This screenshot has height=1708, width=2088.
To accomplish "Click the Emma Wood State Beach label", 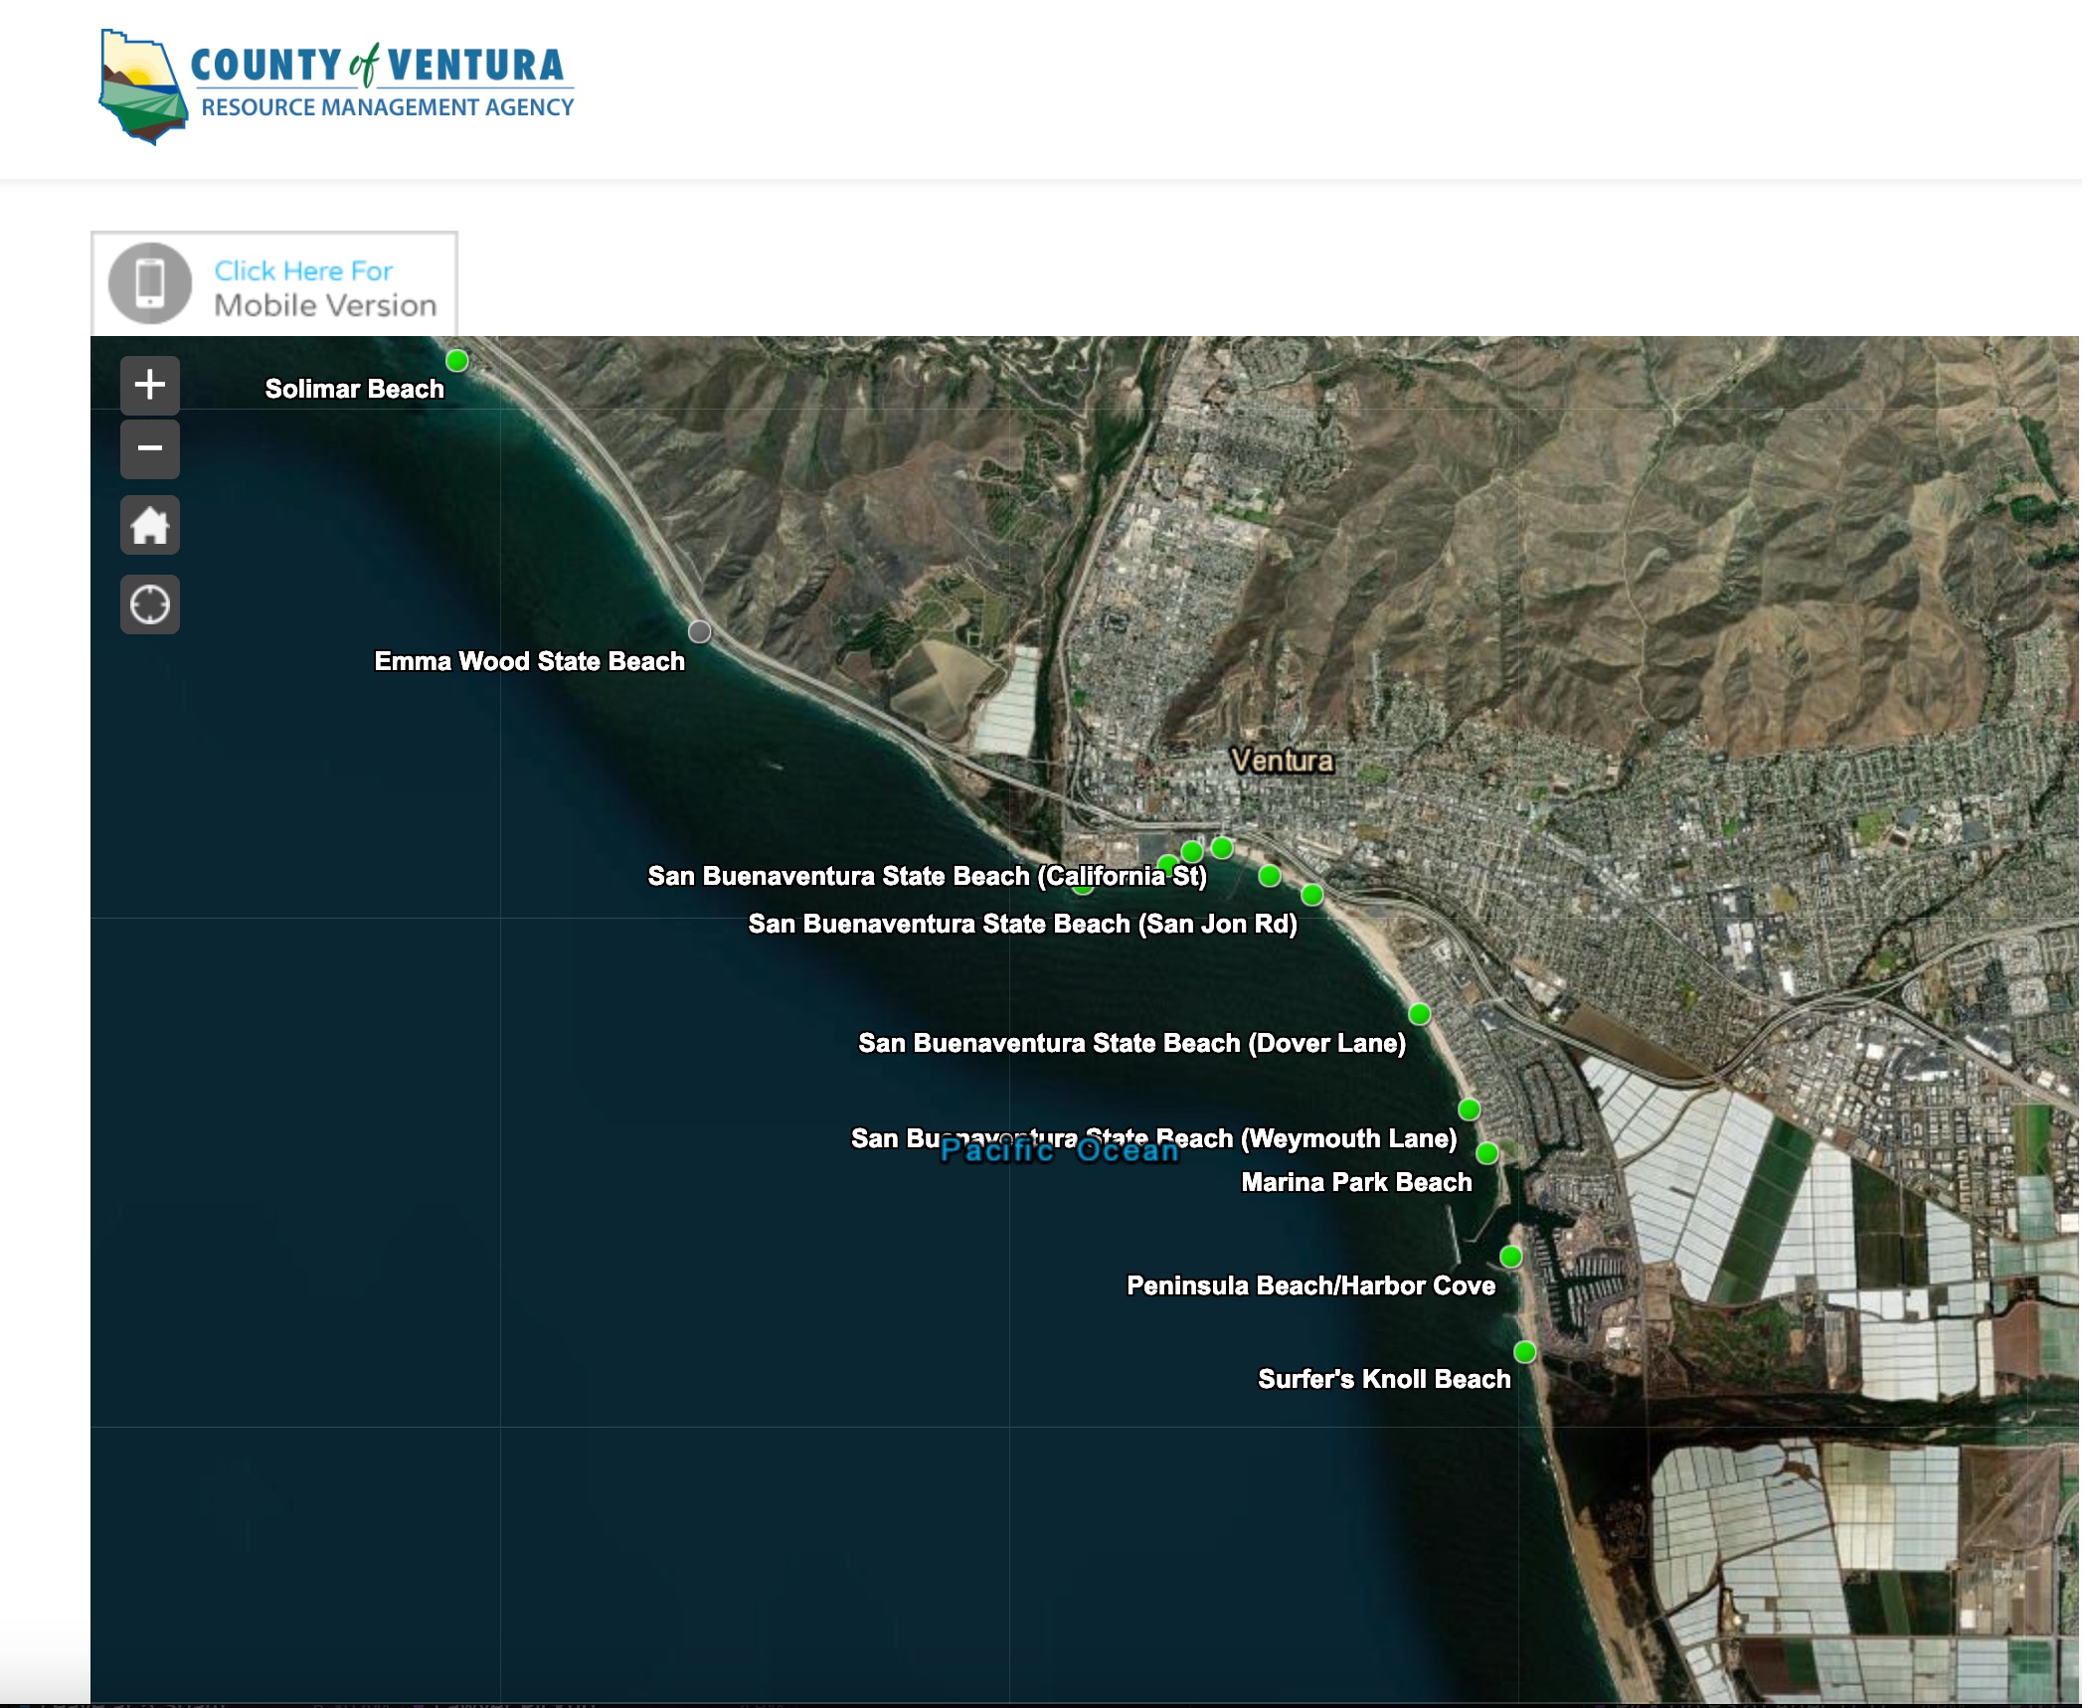I will pos(529,661).
